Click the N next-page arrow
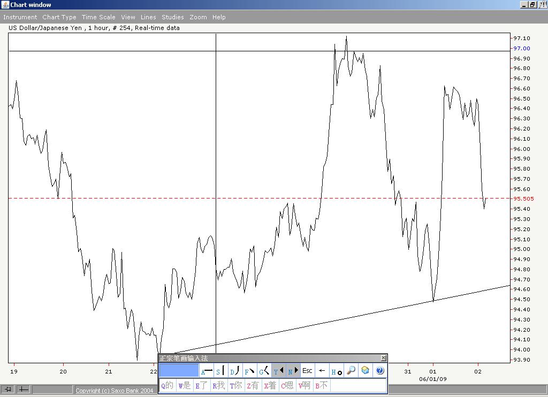Viewport: 548px width, 397px height. coord(293,371)
